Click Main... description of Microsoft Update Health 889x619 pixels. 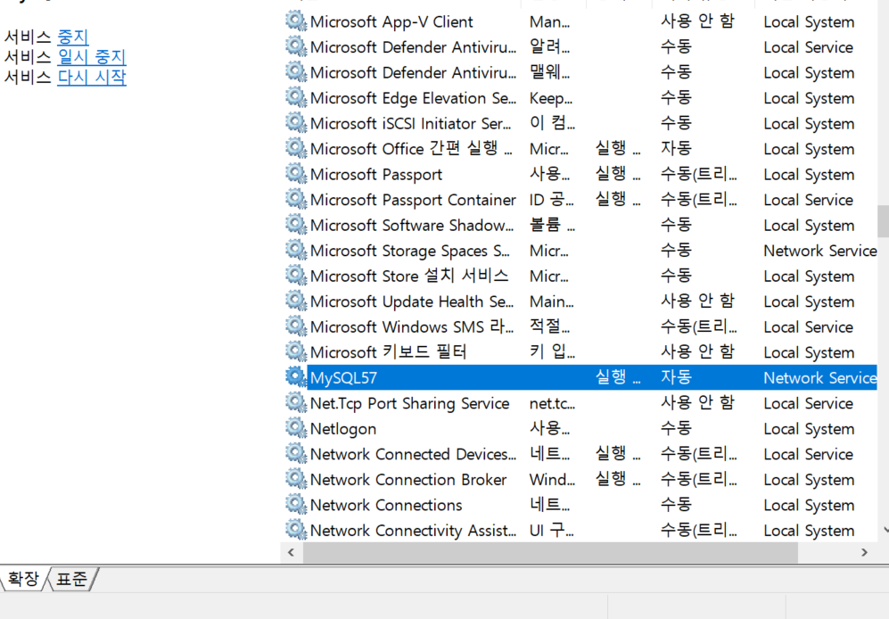(x=551, y=301)
